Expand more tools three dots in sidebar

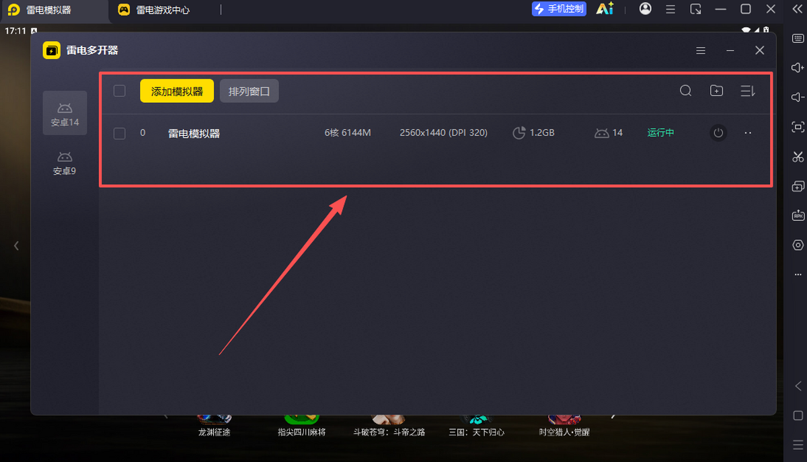coord(798,274)
